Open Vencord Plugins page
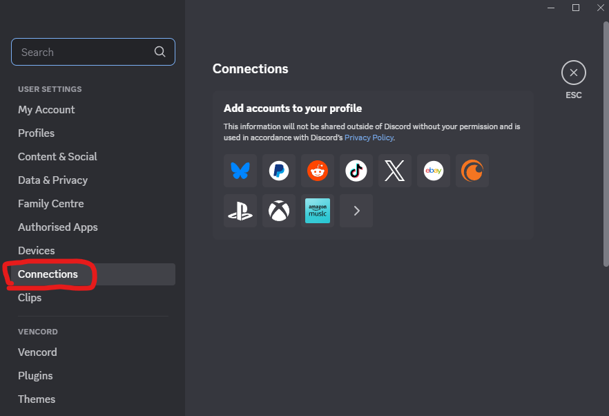 point(35,376)
